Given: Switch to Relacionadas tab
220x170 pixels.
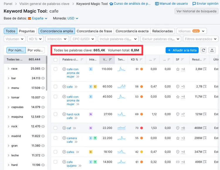Looking at the screenshot, I should (x=163, y=31).
